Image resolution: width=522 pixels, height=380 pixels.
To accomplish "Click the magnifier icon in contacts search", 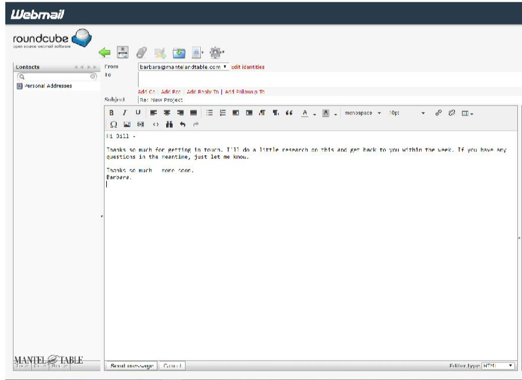I will 22,77.
